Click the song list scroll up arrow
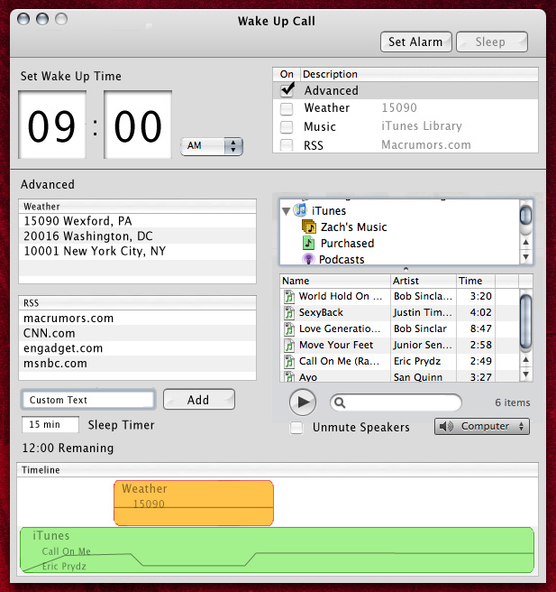 (526, 360)
